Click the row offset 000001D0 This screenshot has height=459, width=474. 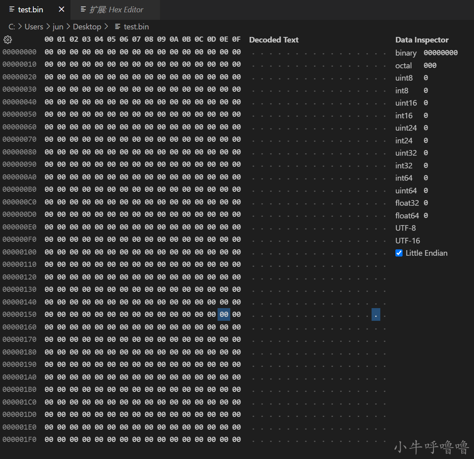(x=19, y=415)
